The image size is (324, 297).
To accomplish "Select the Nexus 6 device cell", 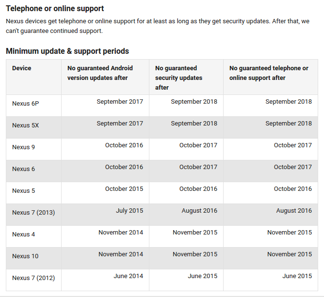I will tap(23, 169).
